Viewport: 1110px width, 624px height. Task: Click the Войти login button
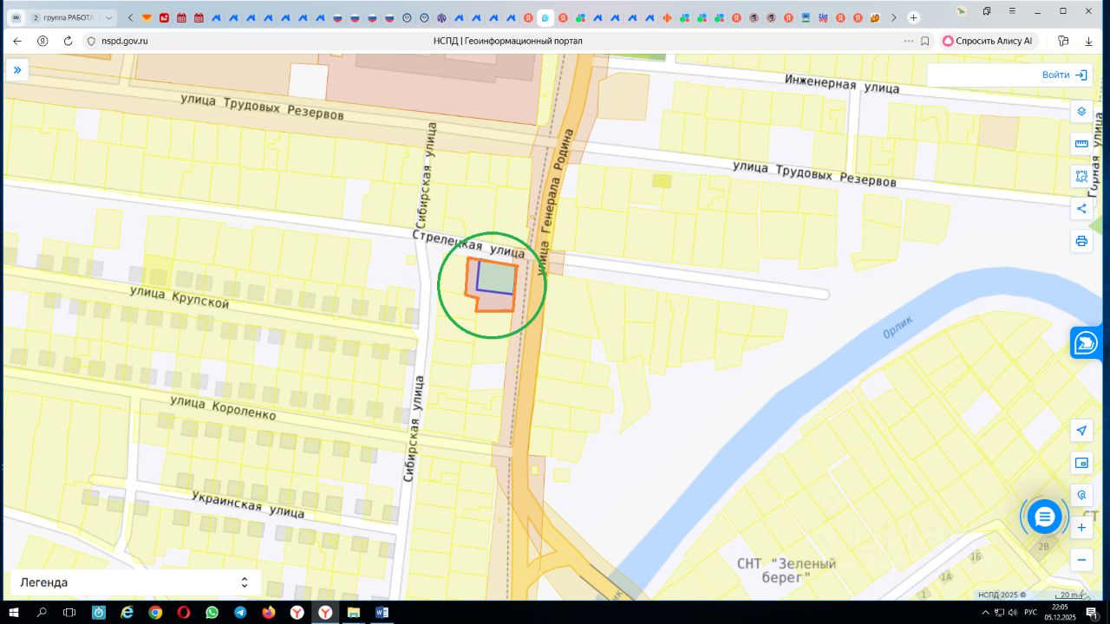(1064, 75)
